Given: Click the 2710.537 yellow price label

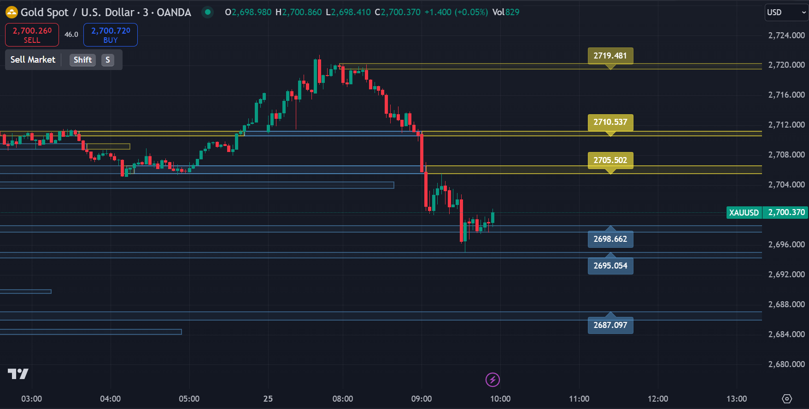Looking at the screenshot, I should click(610, 122).
